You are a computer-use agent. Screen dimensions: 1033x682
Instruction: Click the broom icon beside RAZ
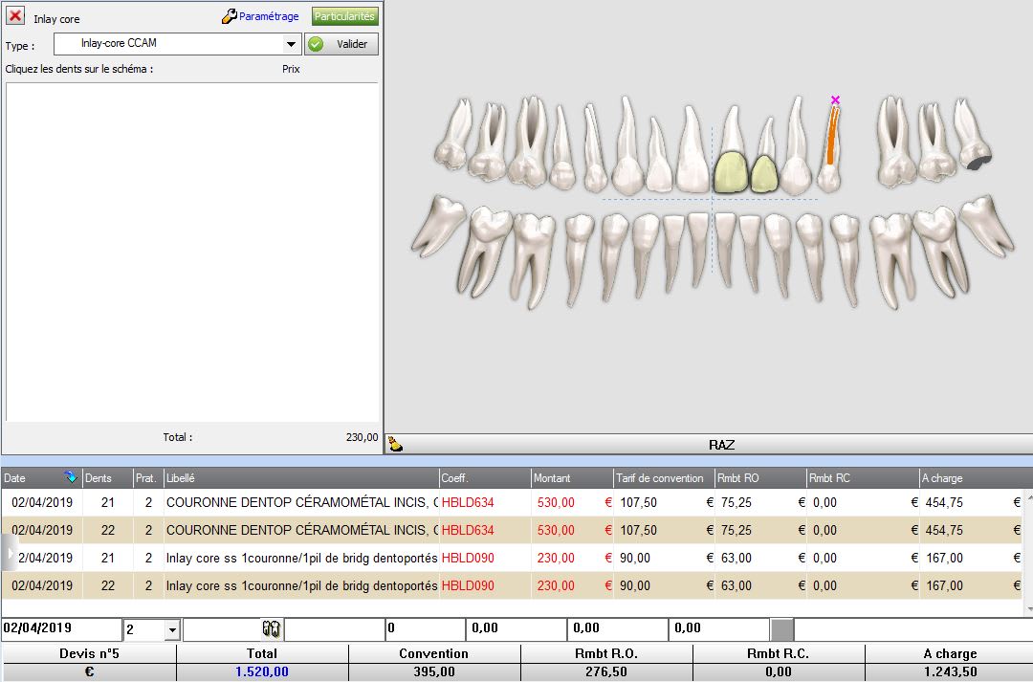(394, 445)
